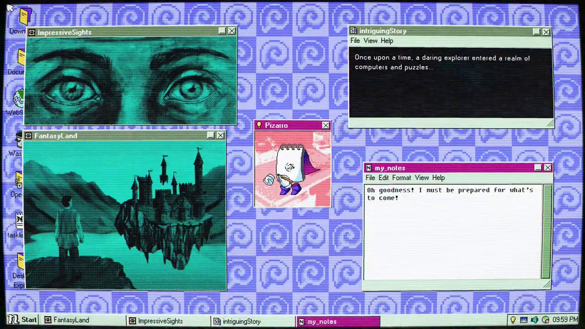
Task: Click the my_notes text editing area
Action: (x=453, y=232)
